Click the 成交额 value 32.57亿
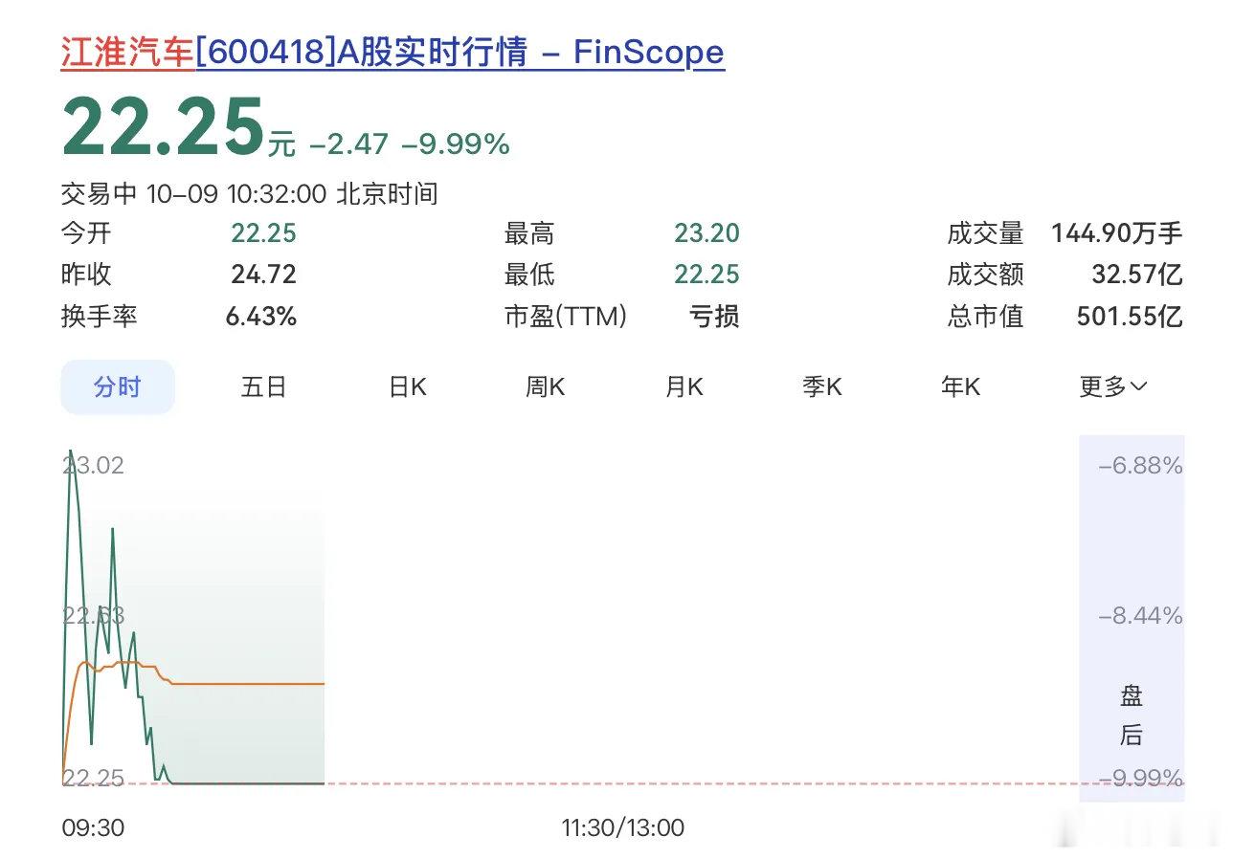Viewport: 1233px width, 859px height. (x=1137, y=275)
